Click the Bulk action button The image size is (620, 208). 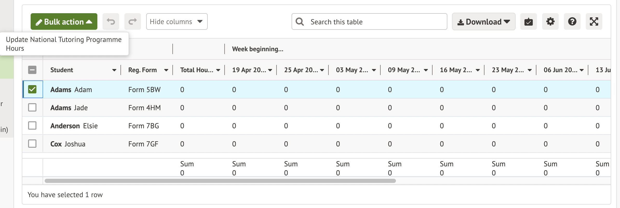pyautogui.click(x=64, y=21)
